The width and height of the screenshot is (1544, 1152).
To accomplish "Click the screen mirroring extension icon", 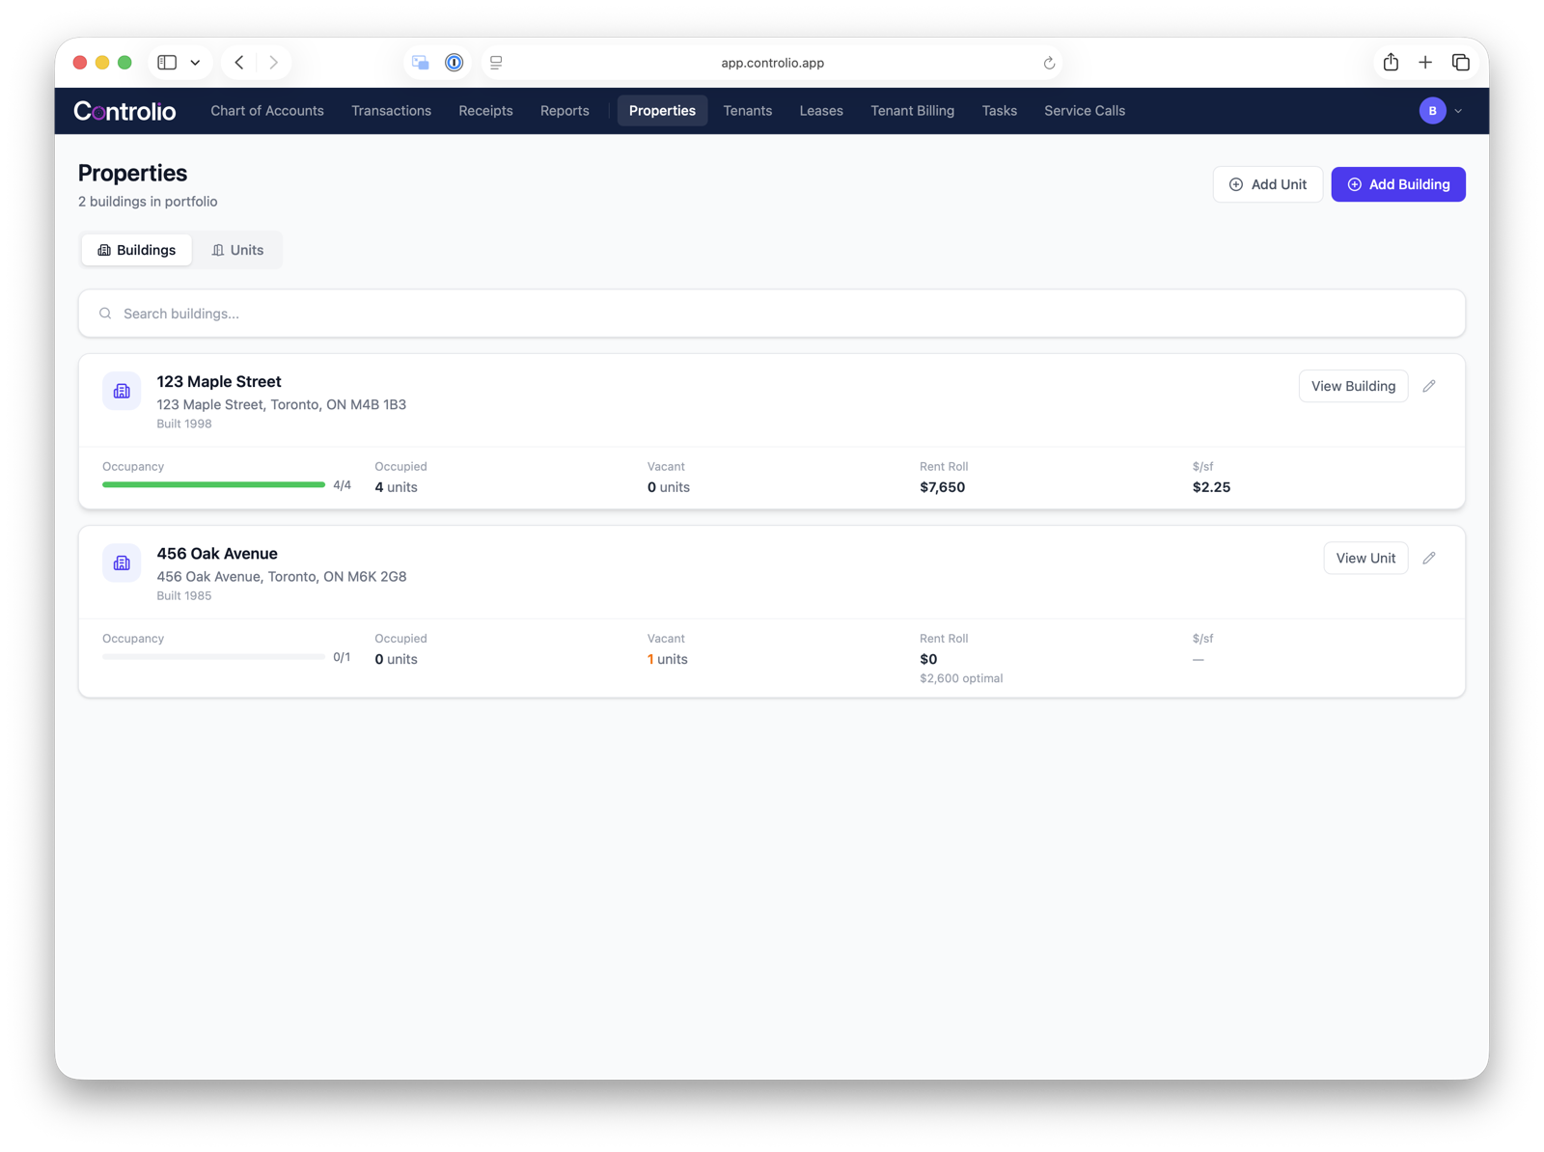I will tap(421, 63).
